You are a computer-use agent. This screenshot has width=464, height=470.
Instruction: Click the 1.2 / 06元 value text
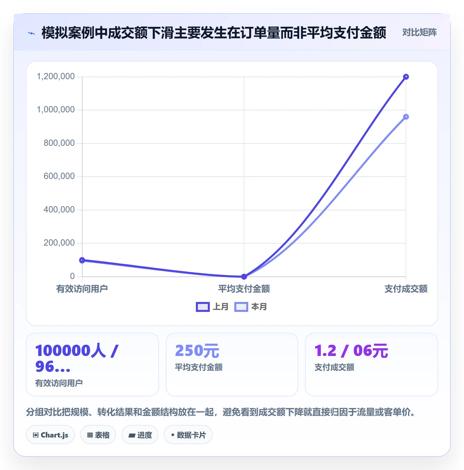pos(351,351)
